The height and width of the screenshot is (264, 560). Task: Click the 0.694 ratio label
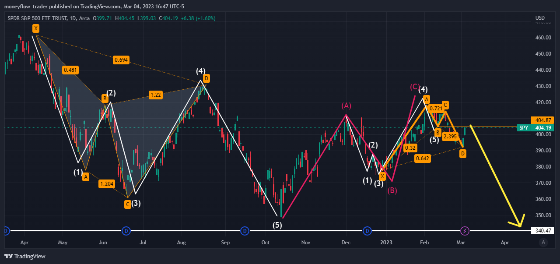coord(121,60)
